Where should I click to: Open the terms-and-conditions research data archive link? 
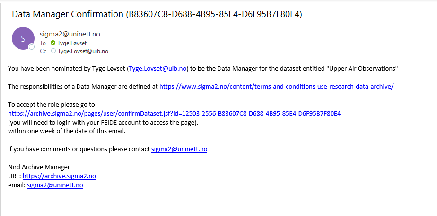point(276,87)
